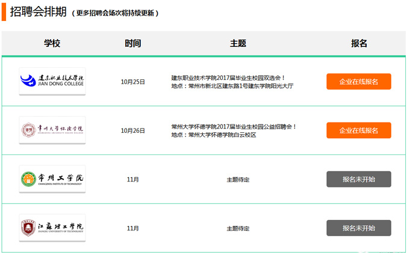
Task: Select the 报名 column header
Action: pos(359,43)
